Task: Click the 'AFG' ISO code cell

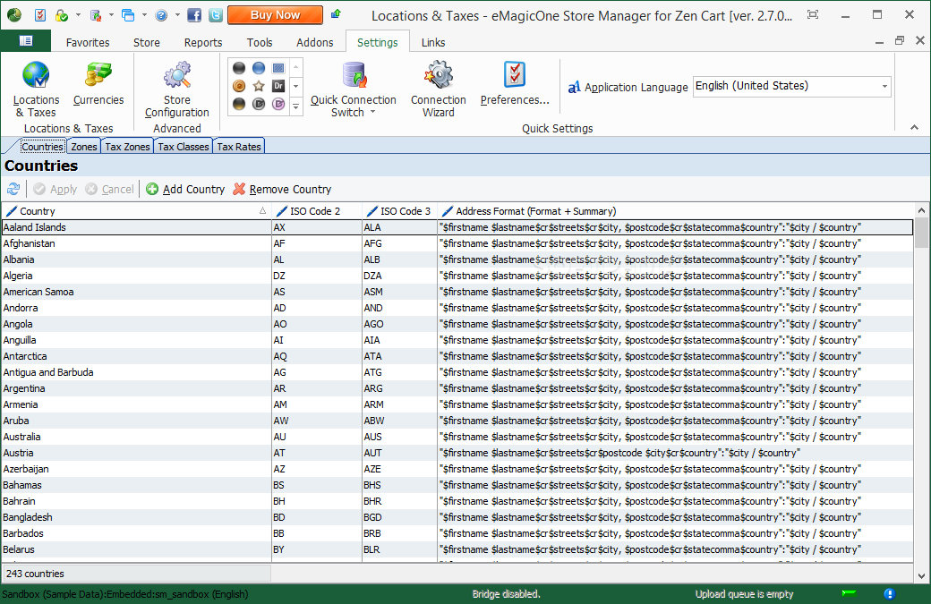Action: point(399,243)
